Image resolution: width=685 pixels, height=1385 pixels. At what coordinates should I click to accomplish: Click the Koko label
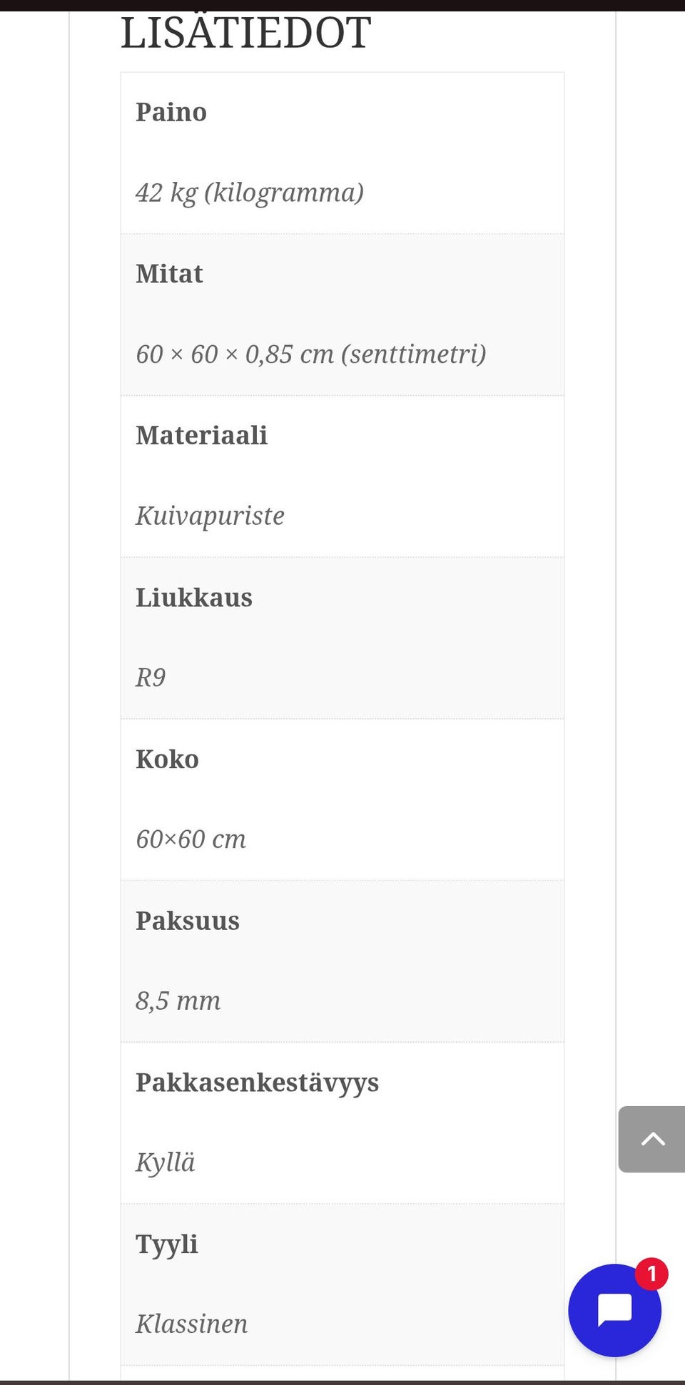click(167, 759)
